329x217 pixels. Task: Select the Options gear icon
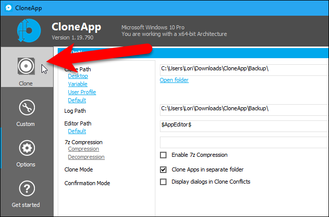point(27,148)
